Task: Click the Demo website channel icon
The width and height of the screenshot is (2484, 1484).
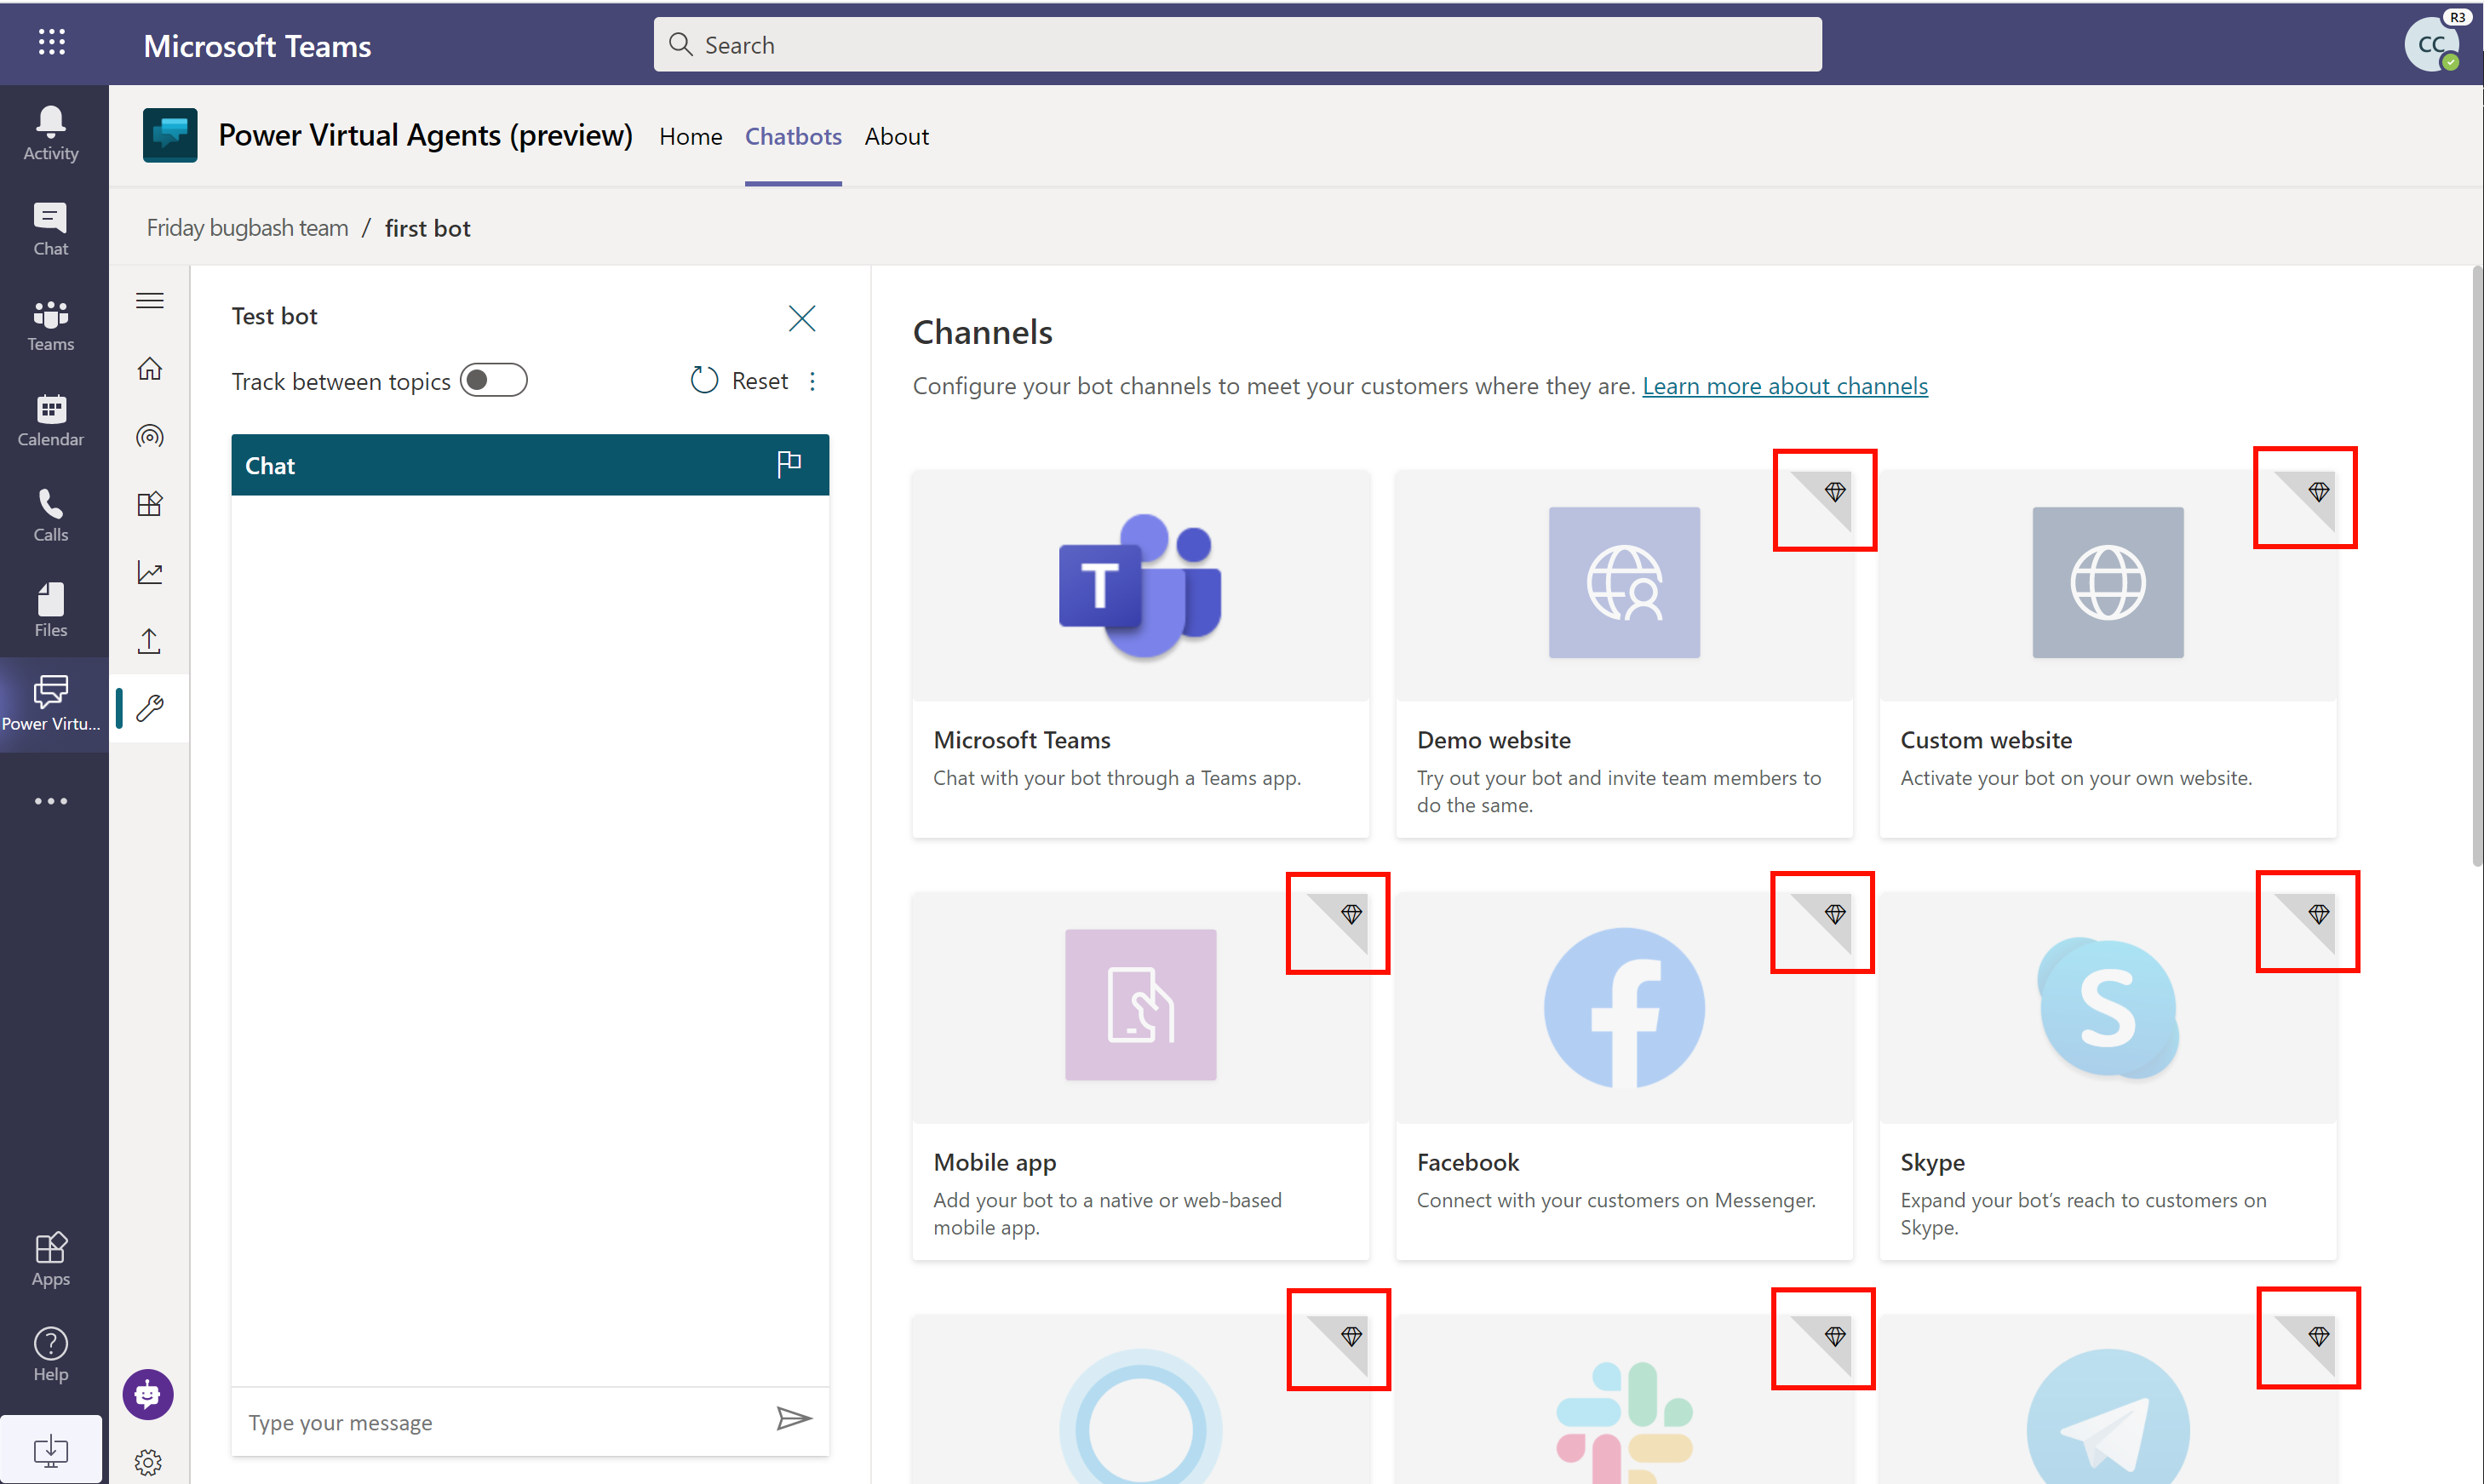Action: (x=1622, y=583)
